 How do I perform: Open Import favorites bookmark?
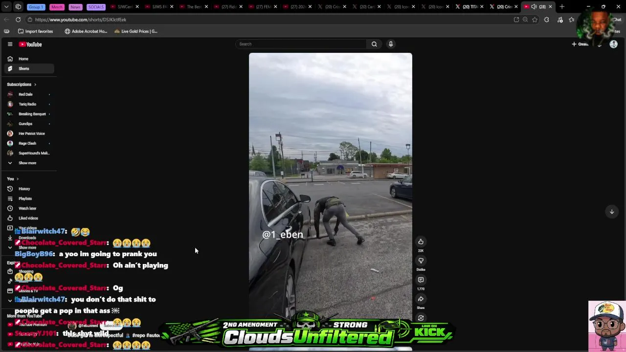pos(35,31)
